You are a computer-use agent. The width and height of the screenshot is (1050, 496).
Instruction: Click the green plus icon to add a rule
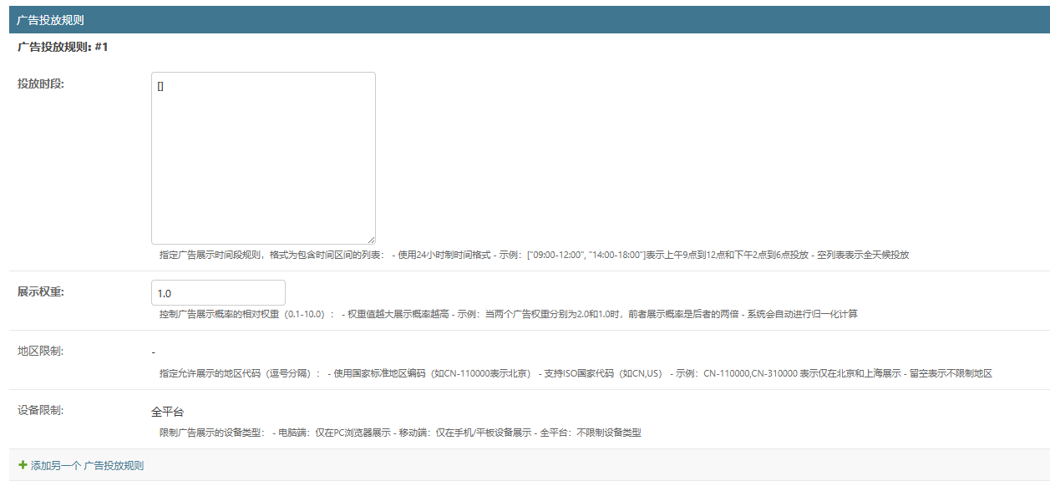point(23,465)
